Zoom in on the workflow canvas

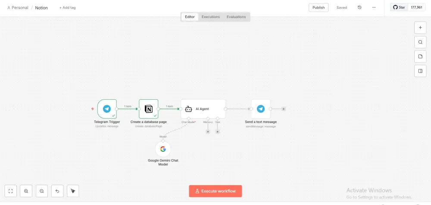click(x=26, y=191)
